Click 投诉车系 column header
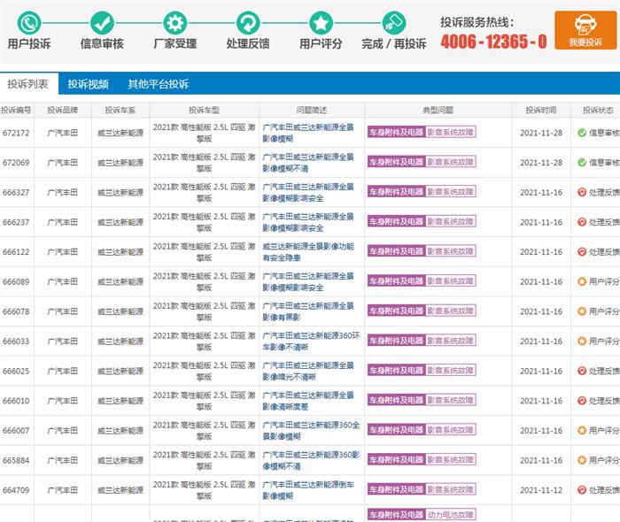 [x=120, y=111]
